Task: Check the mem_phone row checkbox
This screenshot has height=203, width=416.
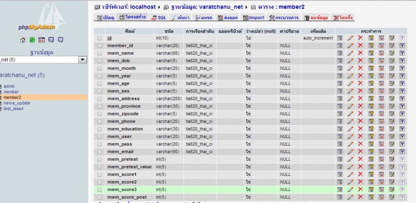Action: coord(99,121)
